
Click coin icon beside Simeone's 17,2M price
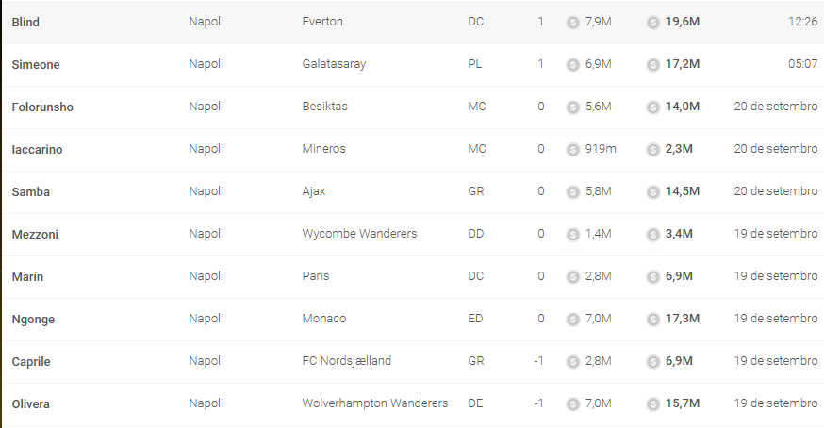point(652,65)
